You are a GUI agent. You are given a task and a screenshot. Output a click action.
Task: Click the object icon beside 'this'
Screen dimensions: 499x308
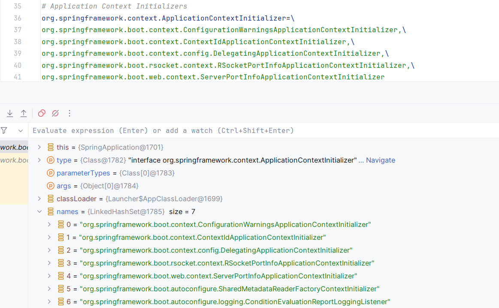point(51,147)
